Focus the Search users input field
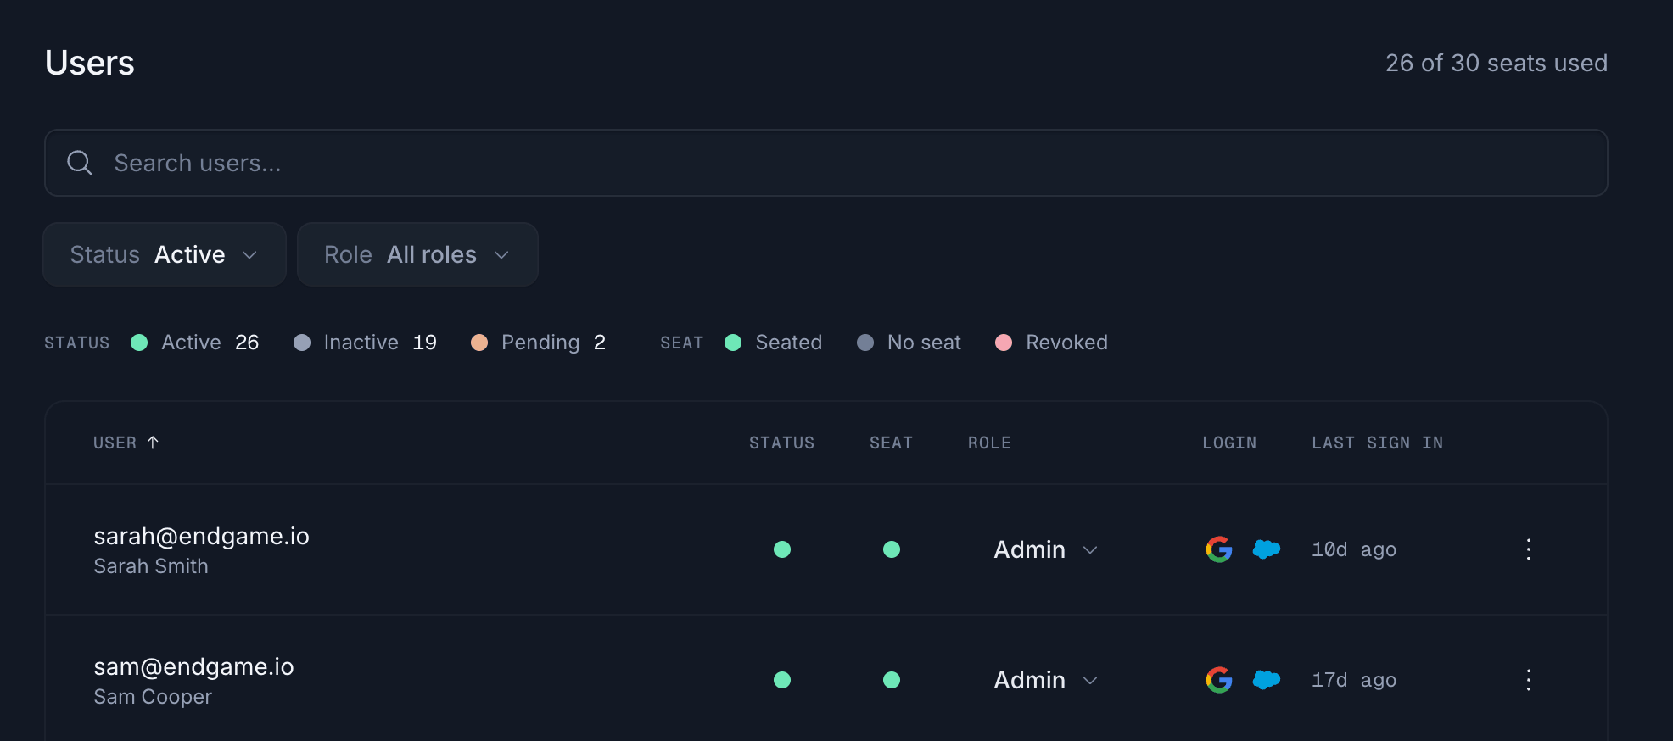The height and width of the screenshot is (741, 1673). tap(826, 163)
